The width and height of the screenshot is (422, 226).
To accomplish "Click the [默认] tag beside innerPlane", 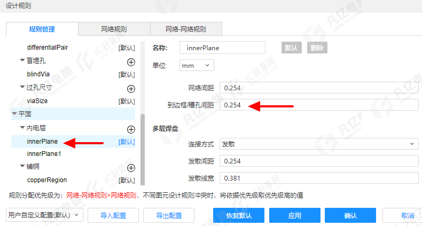I will click(x=127, y=142).
